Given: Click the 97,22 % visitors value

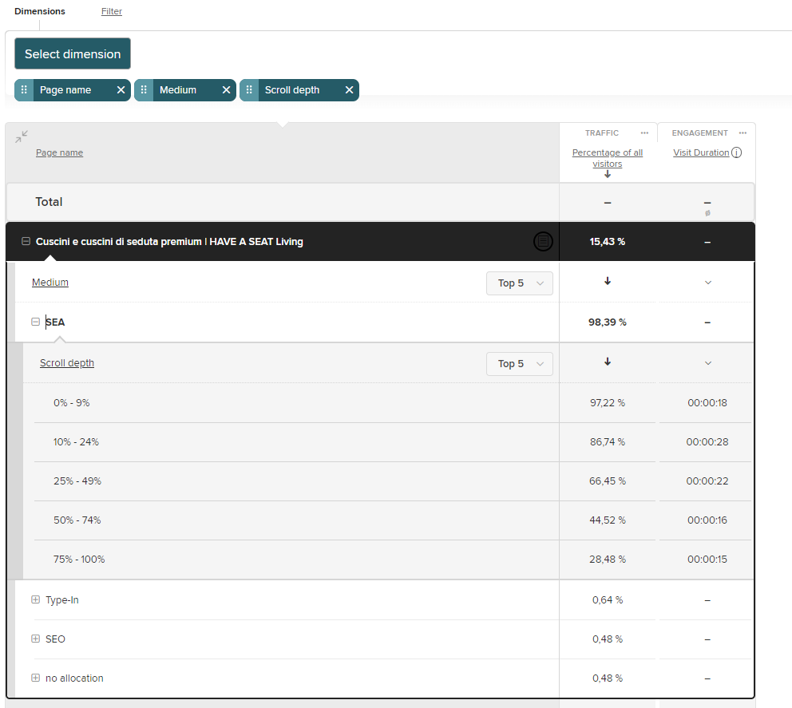Looking at the screenshot, I should tap(607, 403).
